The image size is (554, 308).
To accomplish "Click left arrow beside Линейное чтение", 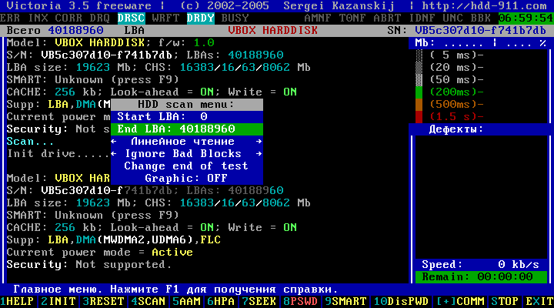I will click(114, 142).
